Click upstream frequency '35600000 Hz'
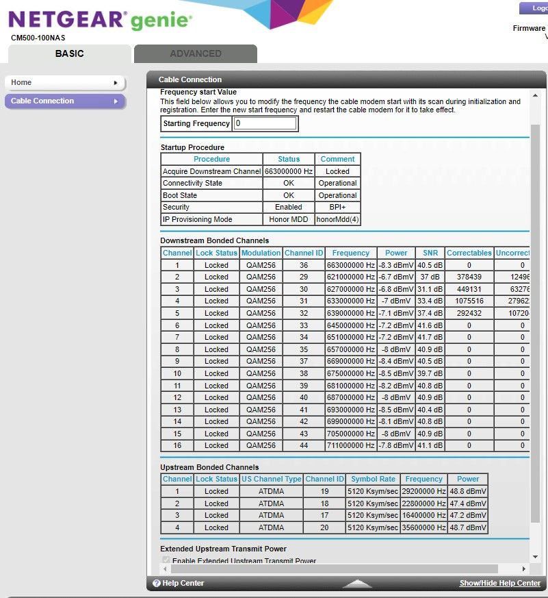Image resolution: width=548 pixels, height=598 pixels. tap(423, 527)
